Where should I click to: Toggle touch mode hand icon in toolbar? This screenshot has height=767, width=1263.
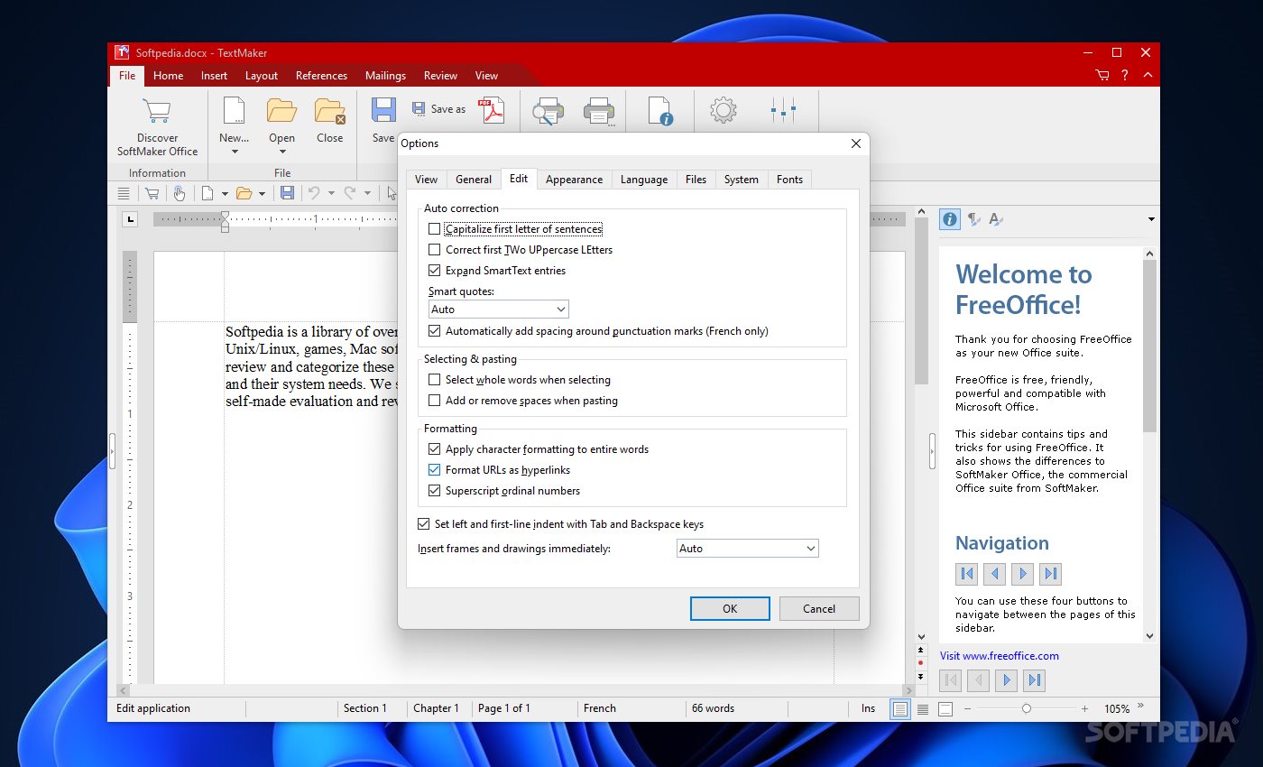[x=179, y=193]
